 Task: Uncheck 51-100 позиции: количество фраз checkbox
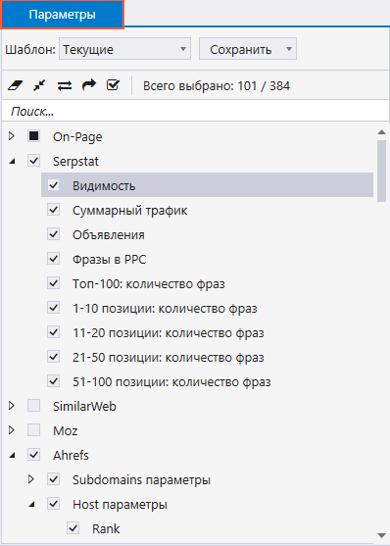[53, 381]
